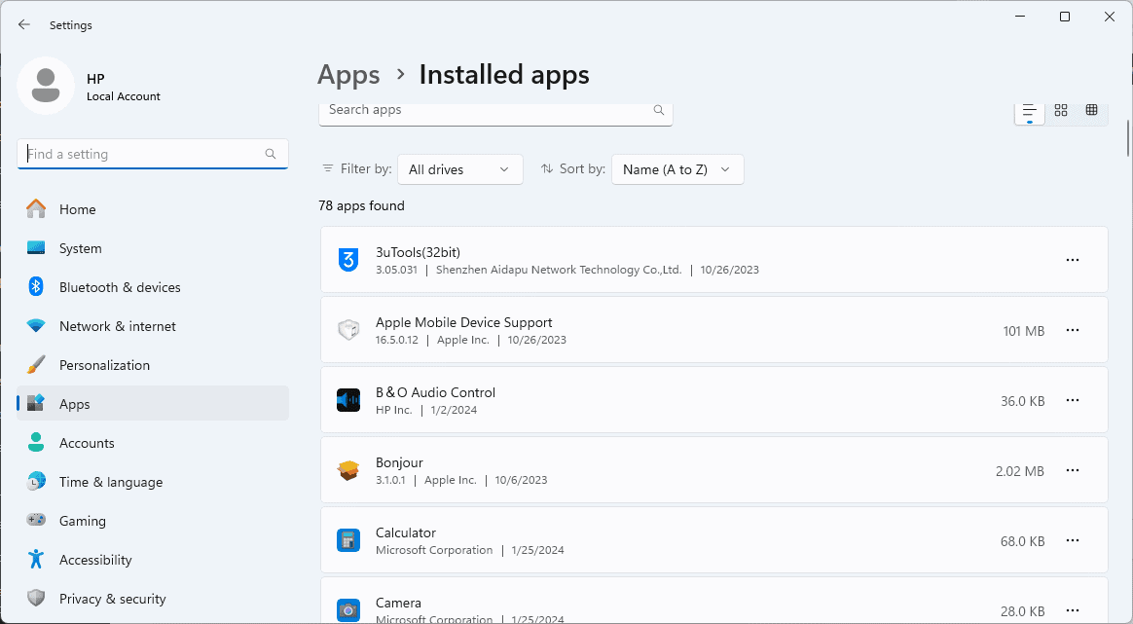
Task: Click the magnifier icon in Search apps
Action: (x=658, y=110)
